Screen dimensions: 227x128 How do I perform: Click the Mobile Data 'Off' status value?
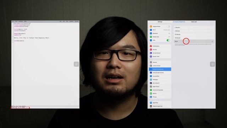pyautogui.click(x=169, y=37)
